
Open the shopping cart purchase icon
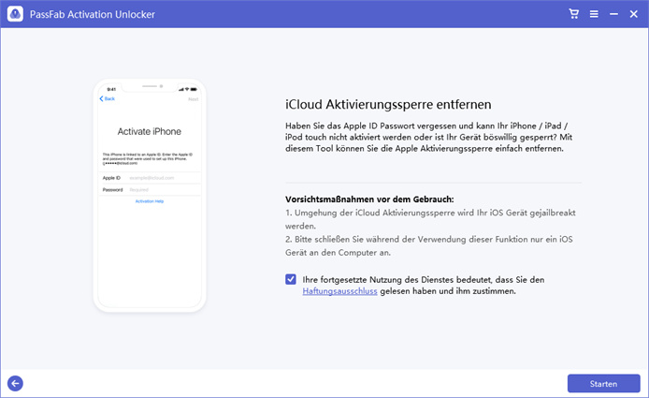pyautogui.click(x=573, y=14)
